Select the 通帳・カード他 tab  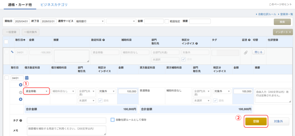18,5
